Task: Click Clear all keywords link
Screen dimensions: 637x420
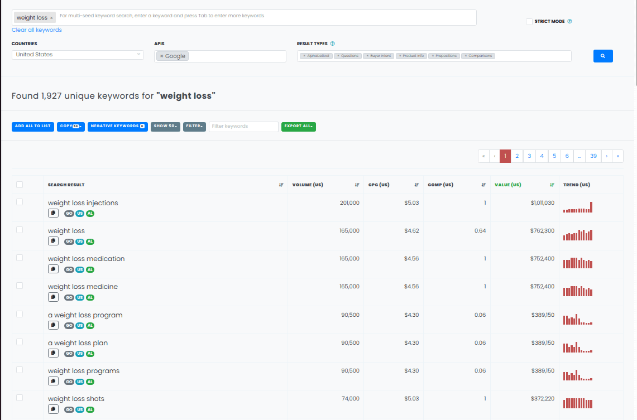Action: click(36, 30)
